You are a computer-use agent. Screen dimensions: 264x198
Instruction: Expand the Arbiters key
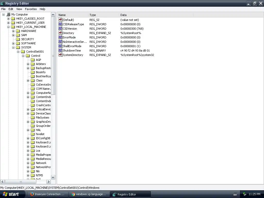tap(28, 64)
